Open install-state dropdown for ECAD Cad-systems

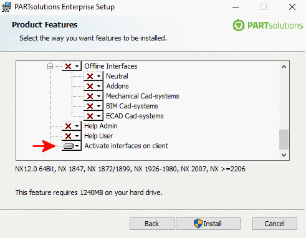(93, 116)
